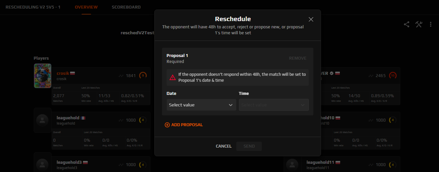The height and width of the screenshot is (172, 439).
Task: Click the Send button
Action: tap(249, 146)
